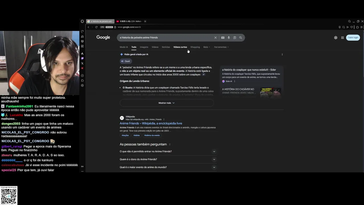This screenshot has width=364, height=205.
Task: Switch to Vídeos curtos tab
Action: point(180,47)
